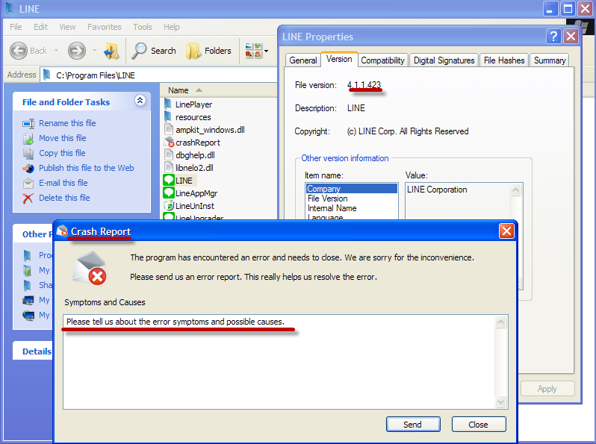Image resolution: width=596 pixels, height=444 pixels.
Task: Select Company in the Item name list
Action: point(352,189)
